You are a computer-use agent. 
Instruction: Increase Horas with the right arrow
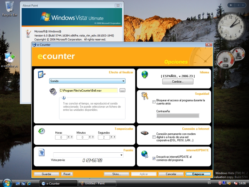(x=72, y=137)
